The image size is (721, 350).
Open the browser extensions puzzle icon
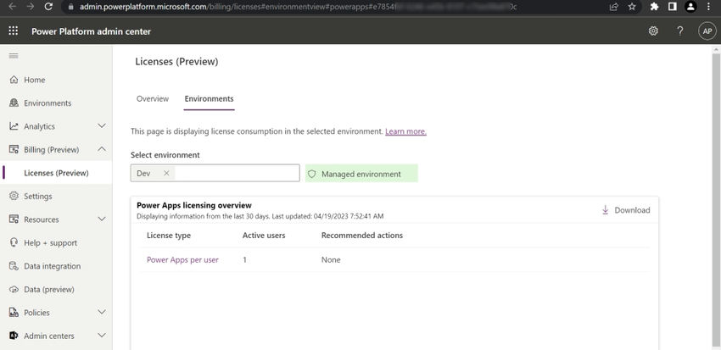coord(654,7)
